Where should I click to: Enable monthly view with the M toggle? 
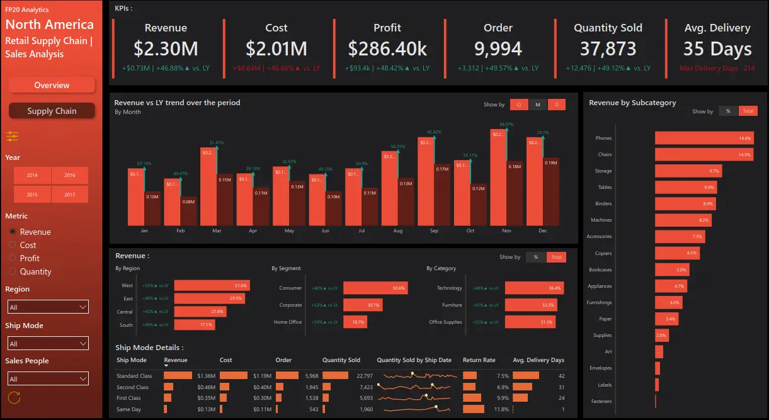coord(537,105)
